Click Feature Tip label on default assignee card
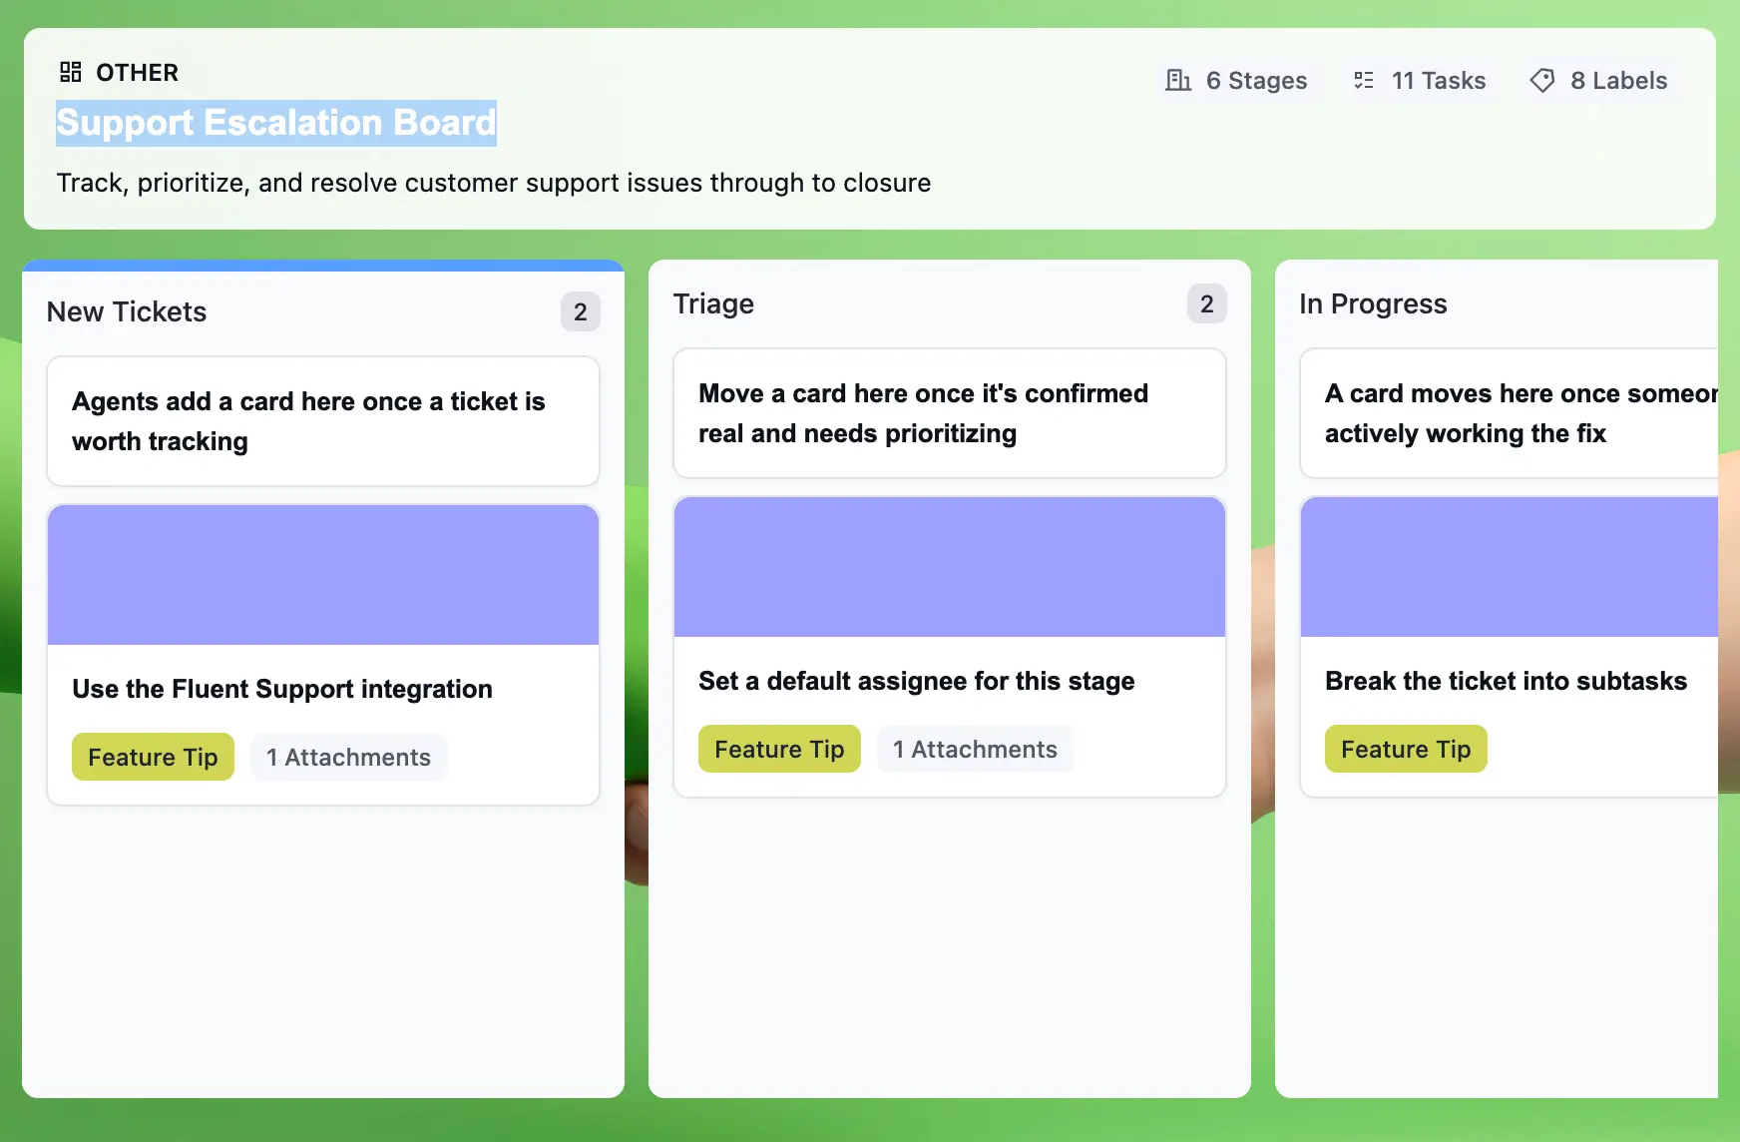The width and height of the screenshot is (1740, 1142). point(779,749)
